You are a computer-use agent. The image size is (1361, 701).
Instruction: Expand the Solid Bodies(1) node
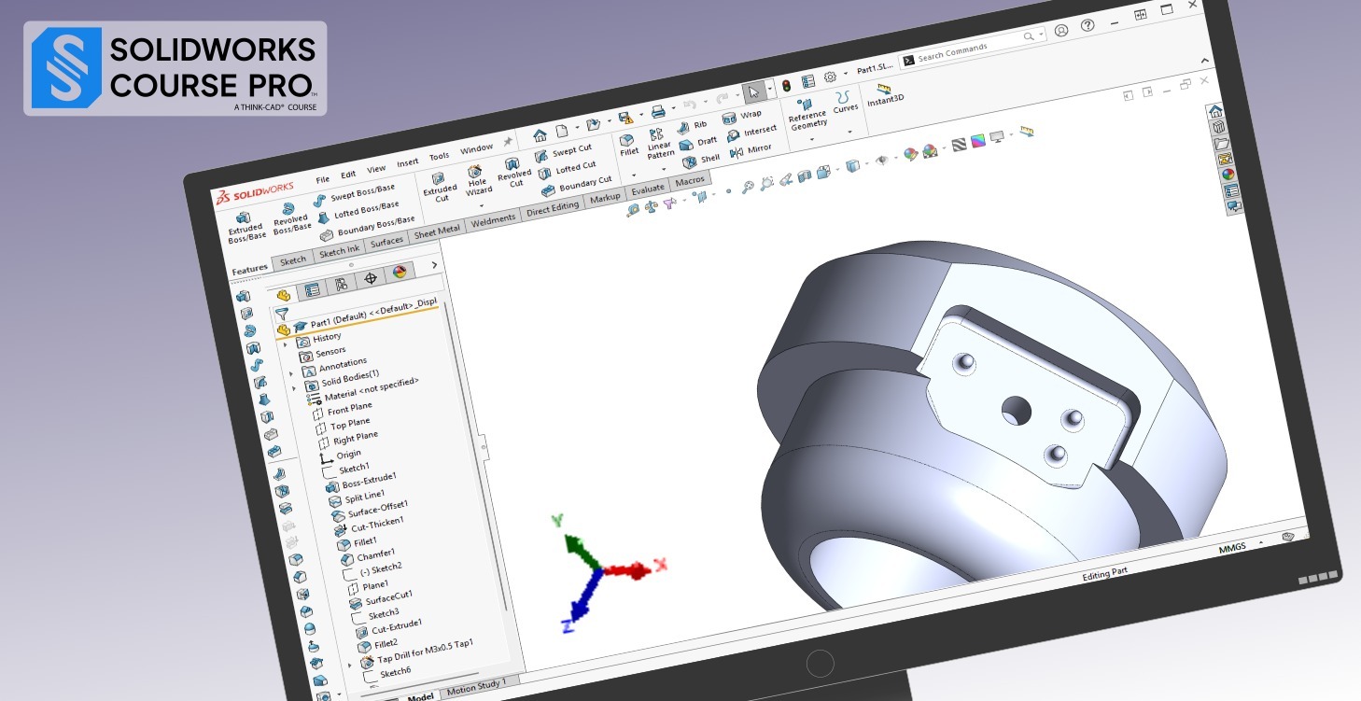294,387
